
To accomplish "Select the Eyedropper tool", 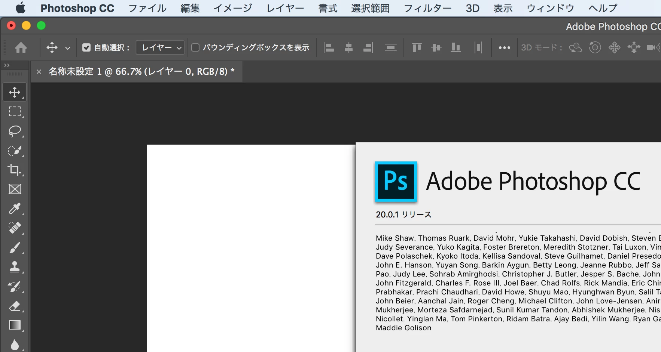I will pos(15,209).
